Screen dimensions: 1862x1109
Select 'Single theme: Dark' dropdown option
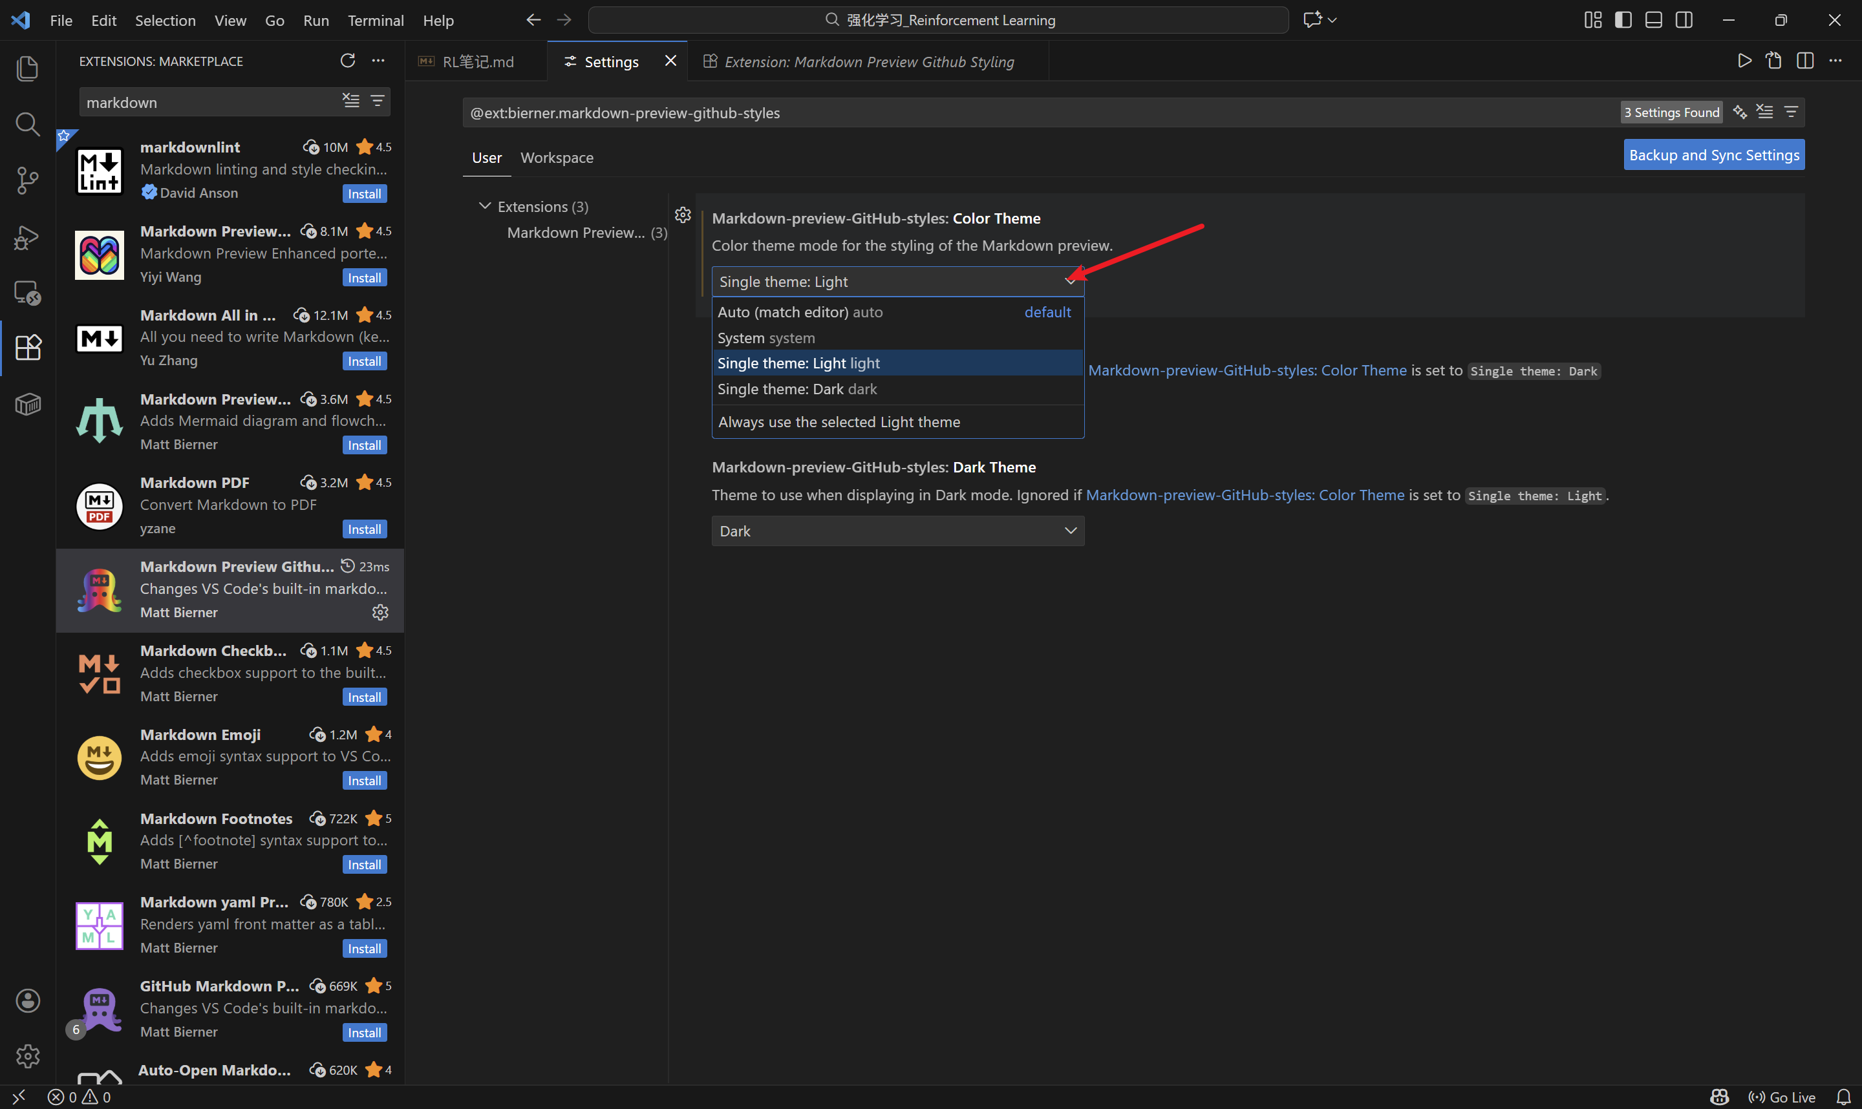797,389
